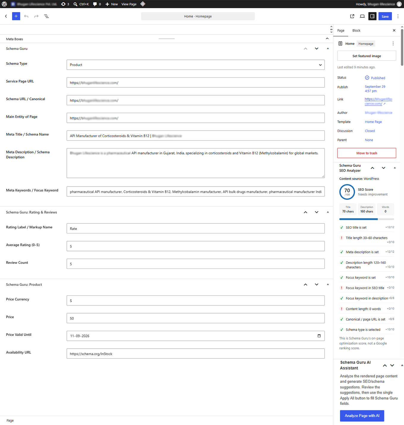
Task: Open the Home · Homepage command bar
Action: 198,16
